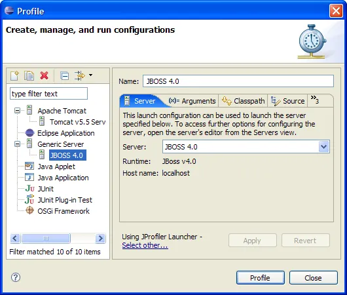Select Java Applet in the tree
Viewport: 347px width, 295px height.
(56, 167)
